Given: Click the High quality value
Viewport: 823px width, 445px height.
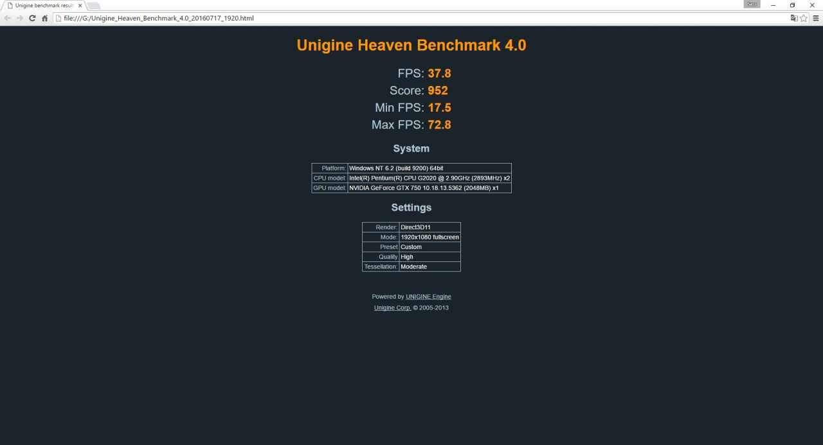Looking at the screenshot, I should coord(430,257).
